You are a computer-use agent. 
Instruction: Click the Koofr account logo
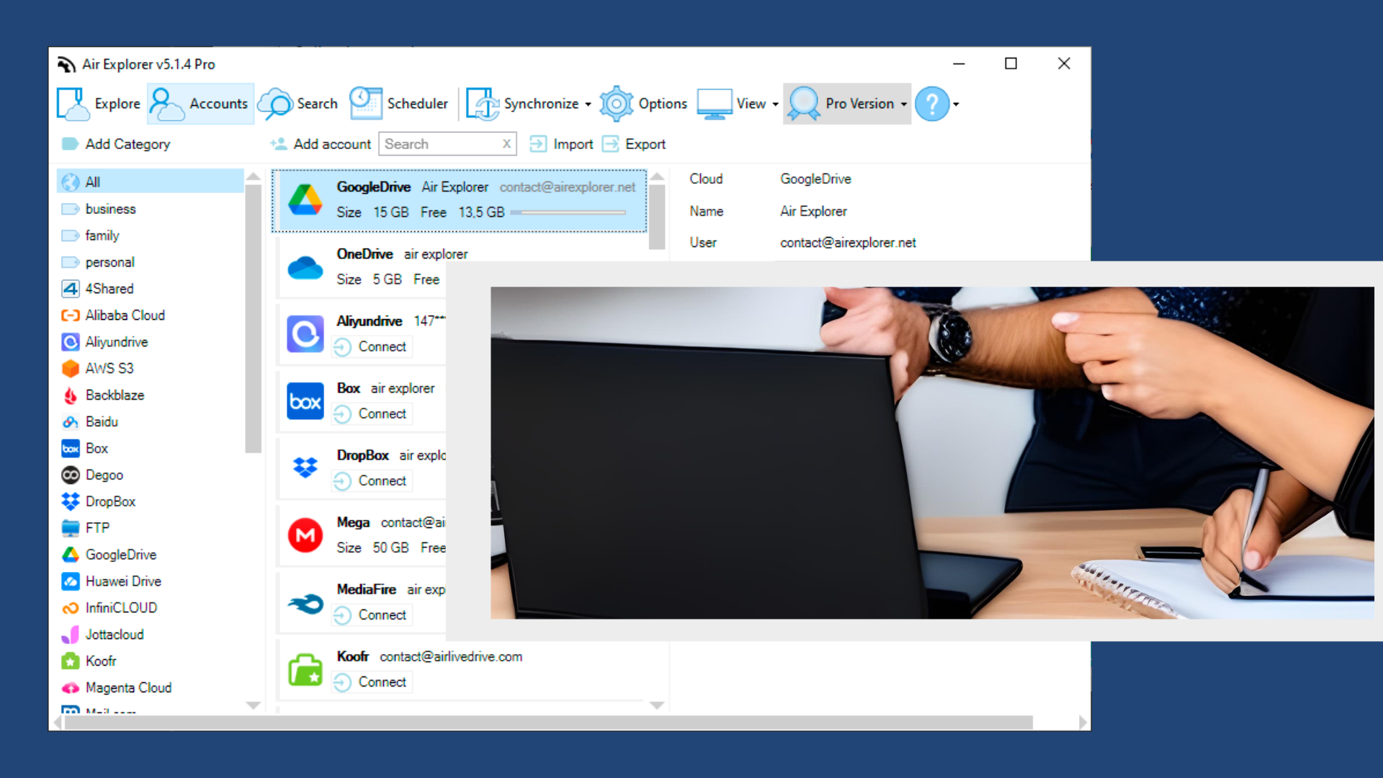(x=305, y=669)
